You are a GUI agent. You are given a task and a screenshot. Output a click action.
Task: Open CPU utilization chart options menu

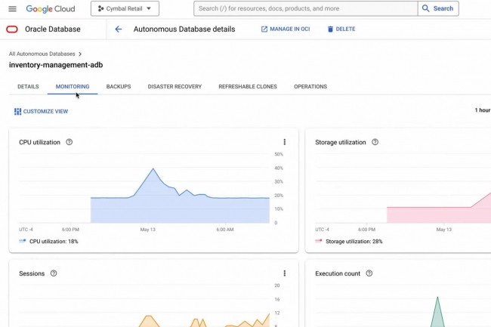pos(285,142)
